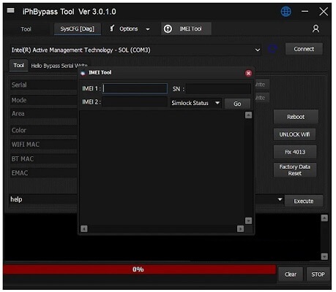The height and width of the screenshot is (292, 336).
Task: Click up arrow of main log scrollbar
Action: (x=324, y=218)
